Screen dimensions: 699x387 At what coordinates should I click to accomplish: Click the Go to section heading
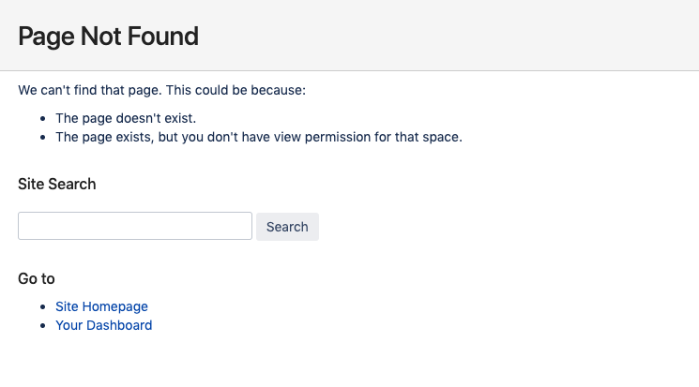tap(37, 279)
